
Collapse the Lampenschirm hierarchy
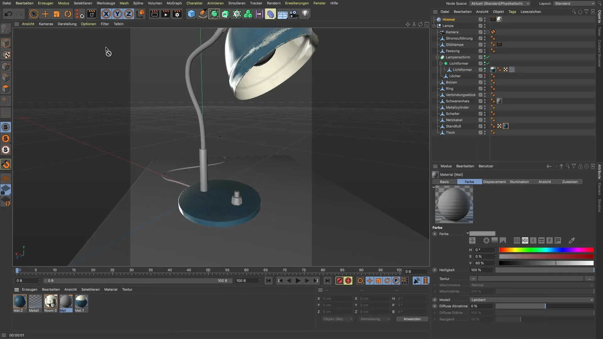coord(437,57)
